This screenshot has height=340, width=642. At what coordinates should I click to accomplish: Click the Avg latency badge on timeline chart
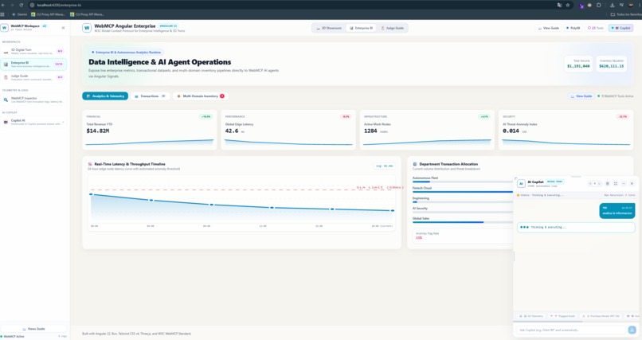point(384,166)
